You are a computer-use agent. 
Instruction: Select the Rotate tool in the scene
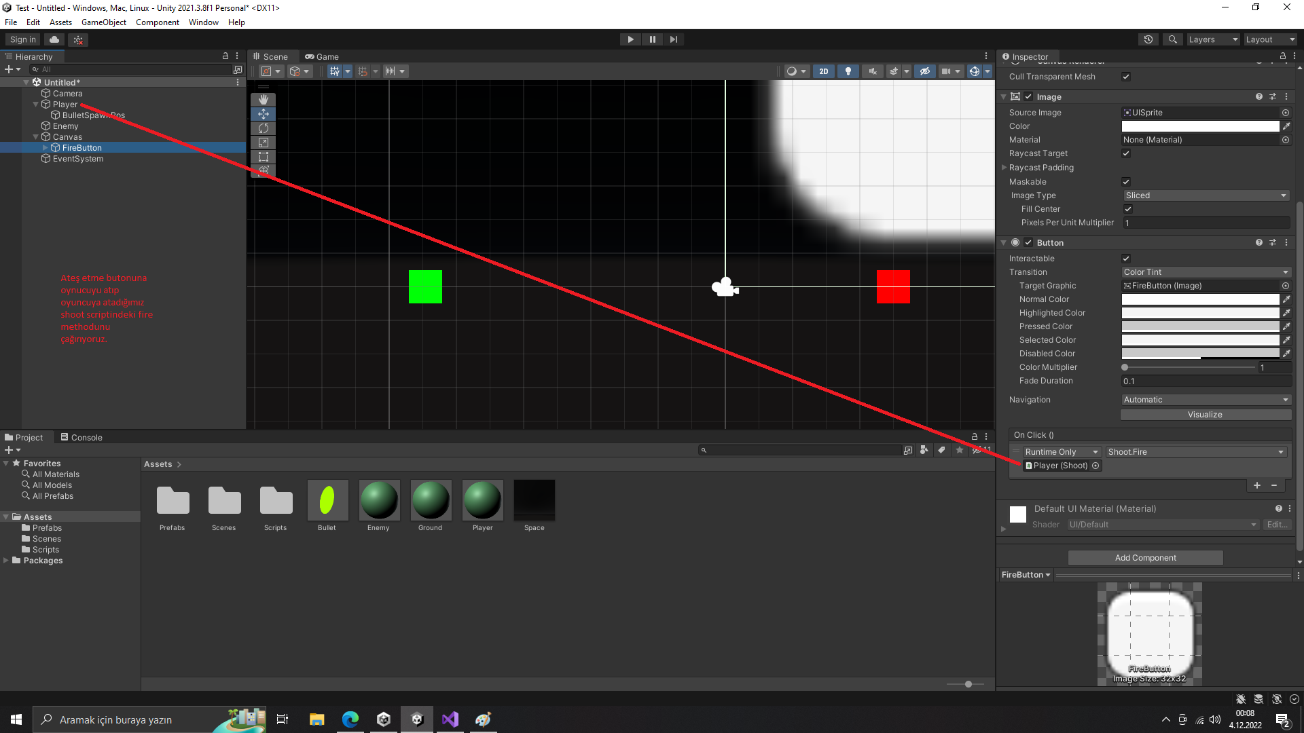click(x=264, y=128)
